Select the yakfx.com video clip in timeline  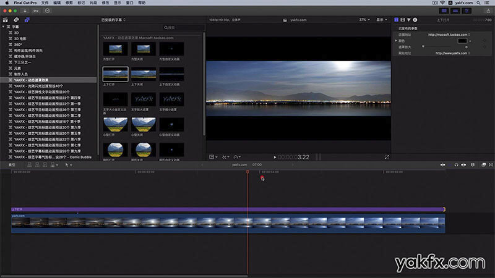pos(228,224)
